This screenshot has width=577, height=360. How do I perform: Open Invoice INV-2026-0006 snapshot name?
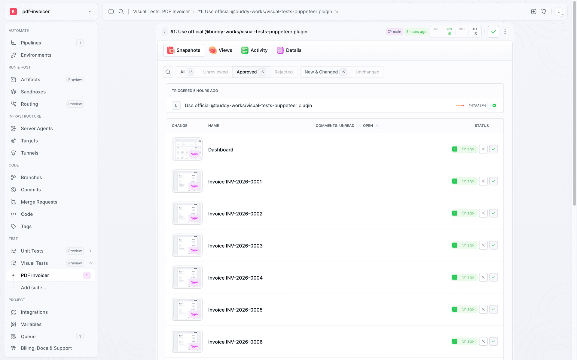235,342
